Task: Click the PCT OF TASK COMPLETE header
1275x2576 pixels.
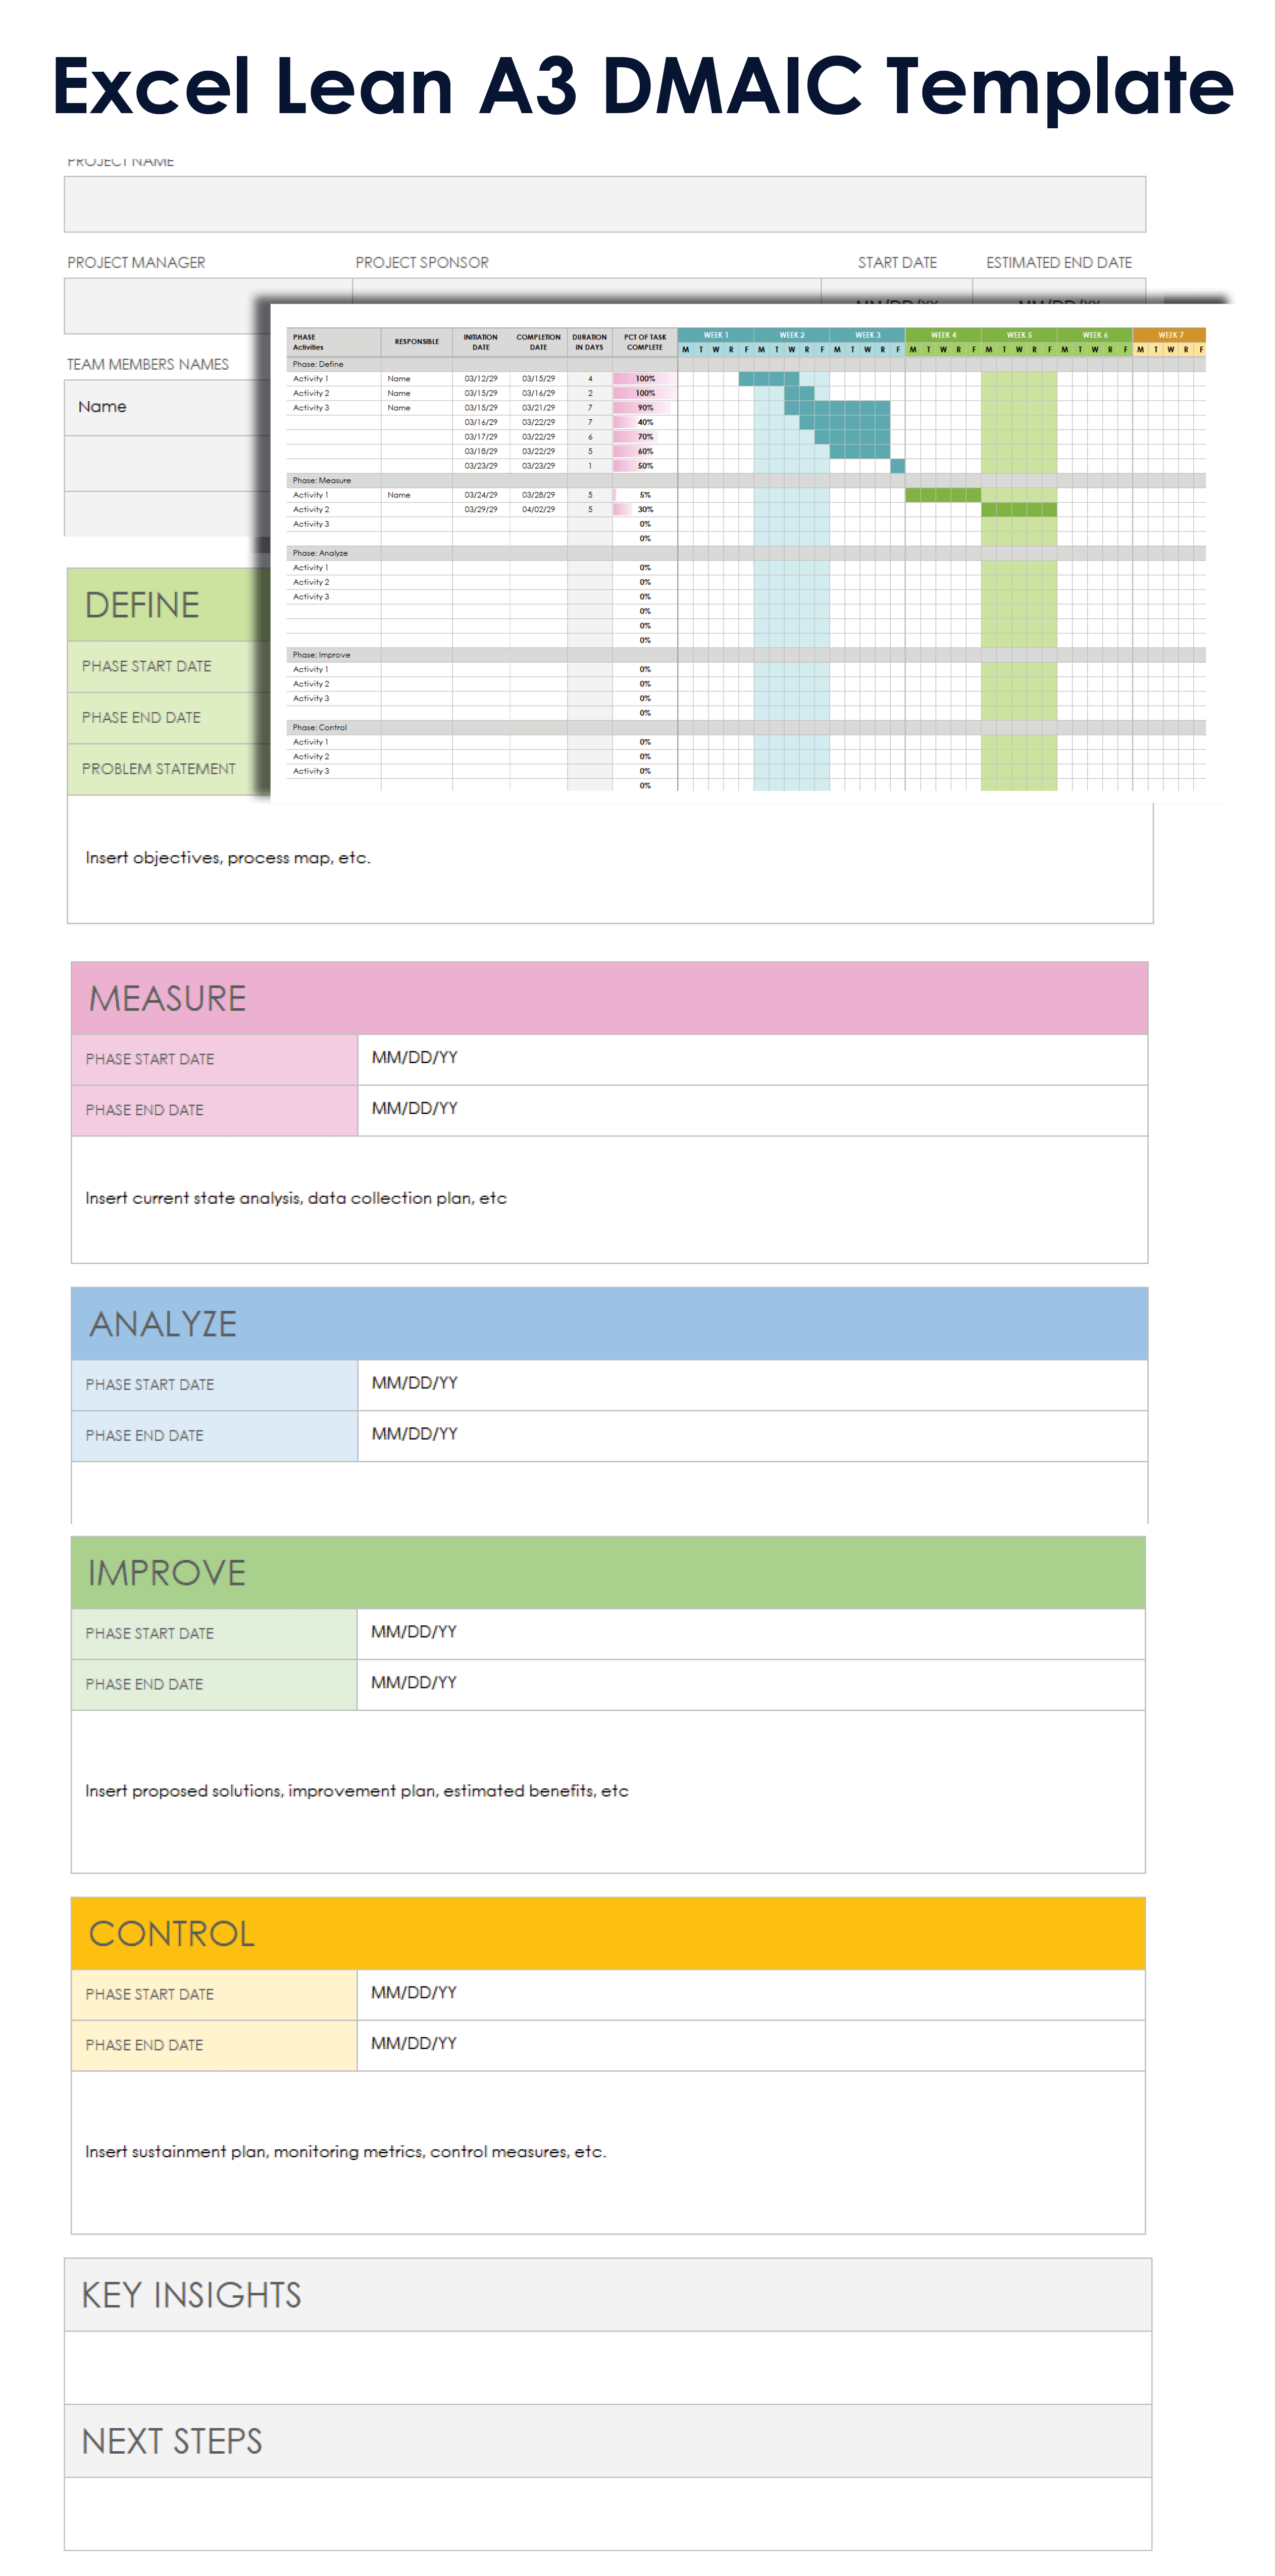Action: pyautogui.click(x=645, y=342)
